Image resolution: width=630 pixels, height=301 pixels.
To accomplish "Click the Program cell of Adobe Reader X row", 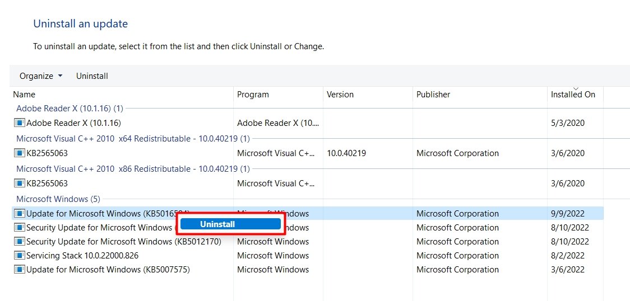I will coord(278,123).
